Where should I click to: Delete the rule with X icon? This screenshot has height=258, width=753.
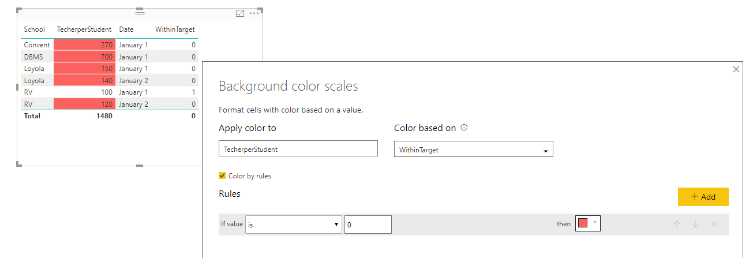[x=714, y=224]
